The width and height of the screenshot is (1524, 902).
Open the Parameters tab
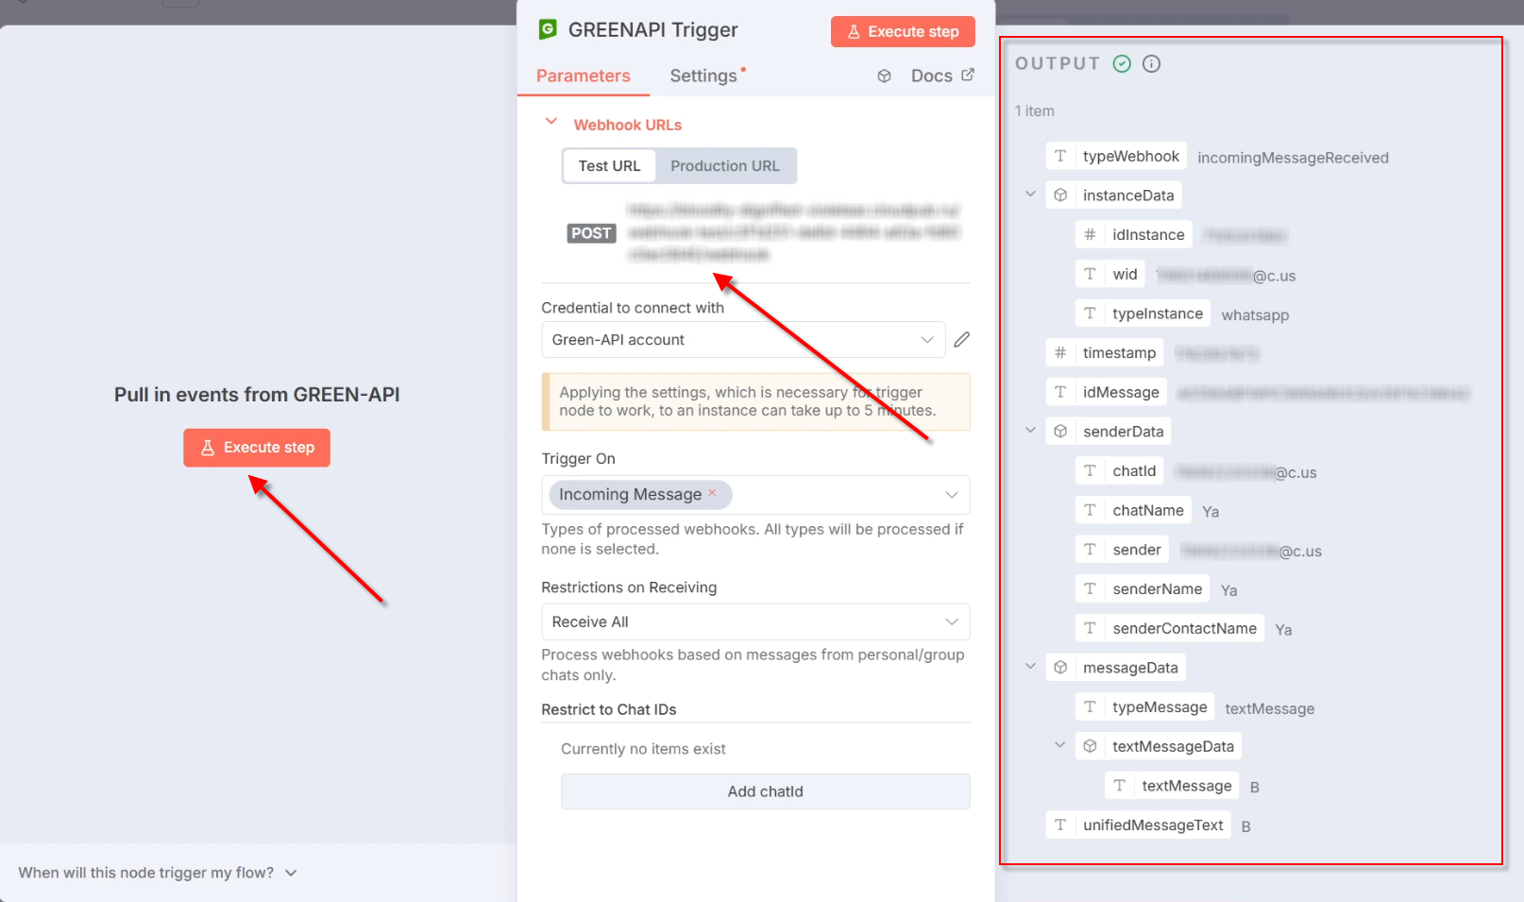click(x=583, y=77)
